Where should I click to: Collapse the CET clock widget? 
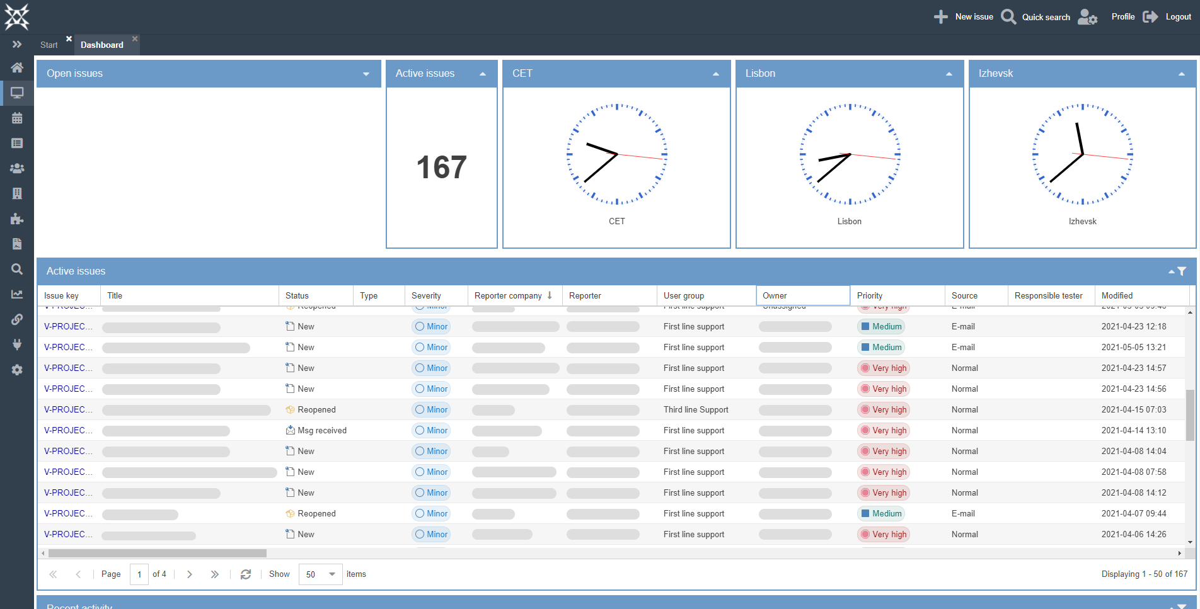tap(715, 74)
